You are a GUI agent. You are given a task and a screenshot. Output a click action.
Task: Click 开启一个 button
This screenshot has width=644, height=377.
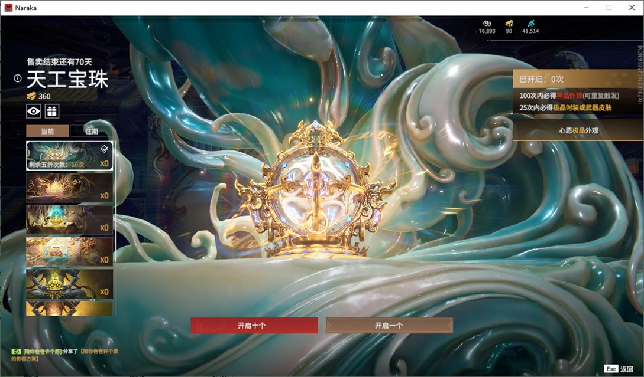[389, 325]
